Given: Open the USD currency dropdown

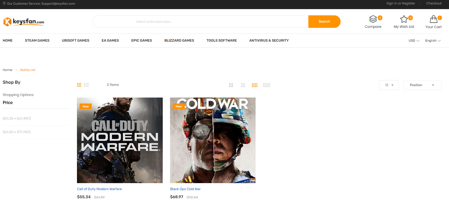Looking at the screenshot, I should [414, 41].
